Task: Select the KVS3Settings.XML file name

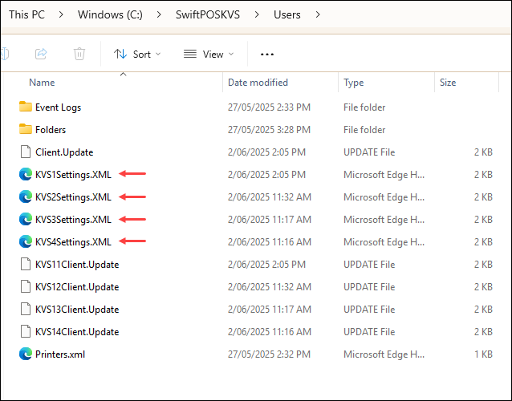Action: [x=73, y=220]
